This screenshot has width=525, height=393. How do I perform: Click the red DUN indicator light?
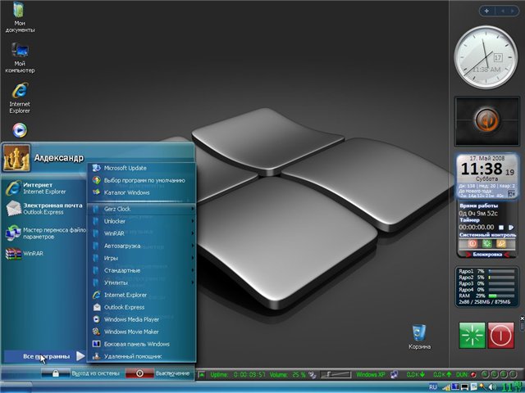[x=473, y=375]
